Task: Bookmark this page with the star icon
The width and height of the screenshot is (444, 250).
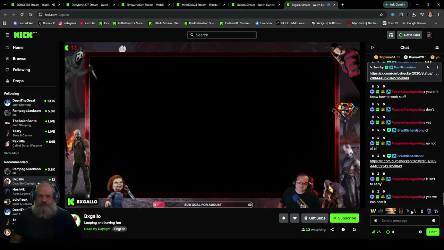Action: coord(381,15)
